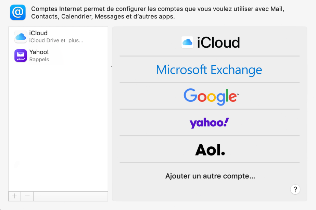Choose the Aol. logo provider
The width and height of the screenshot is (316, 210).
(210, 150)
